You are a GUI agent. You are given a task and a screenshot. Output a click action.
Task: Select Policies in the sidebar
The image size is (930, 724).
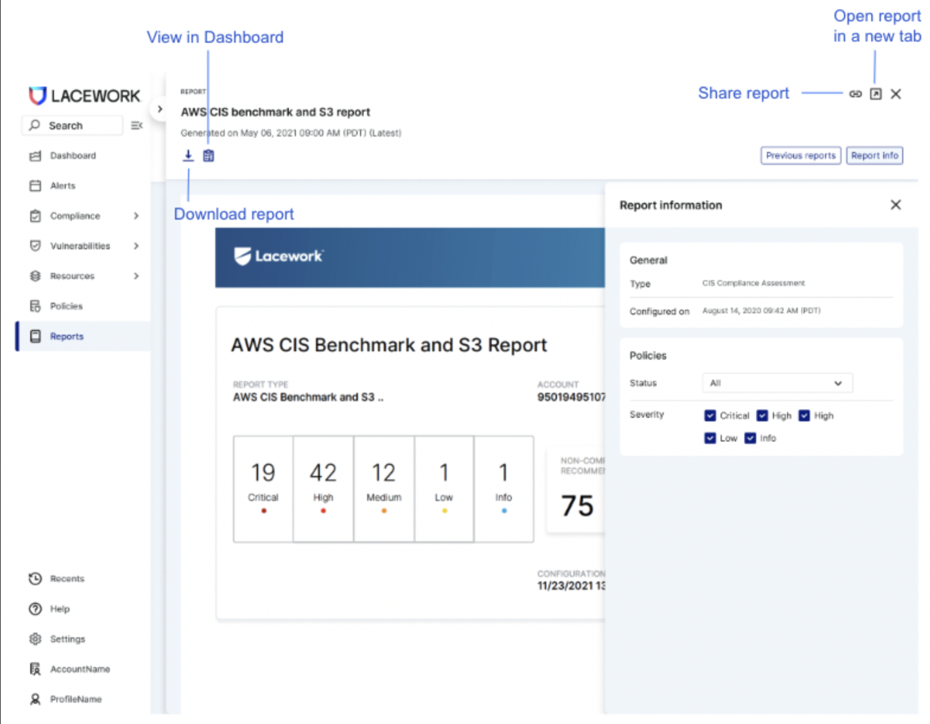click(x=66, y=306)
